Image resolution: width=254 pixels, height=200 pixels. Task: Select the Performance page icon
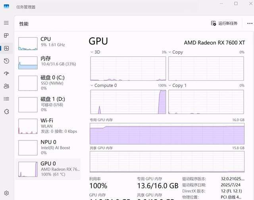6,48
